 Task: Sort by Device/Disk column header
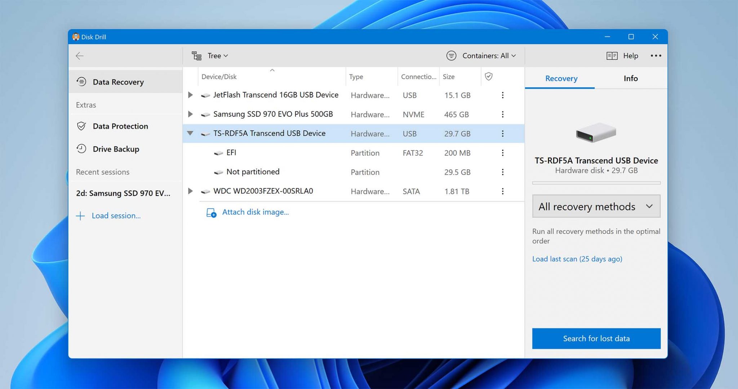tap(219, 77)
